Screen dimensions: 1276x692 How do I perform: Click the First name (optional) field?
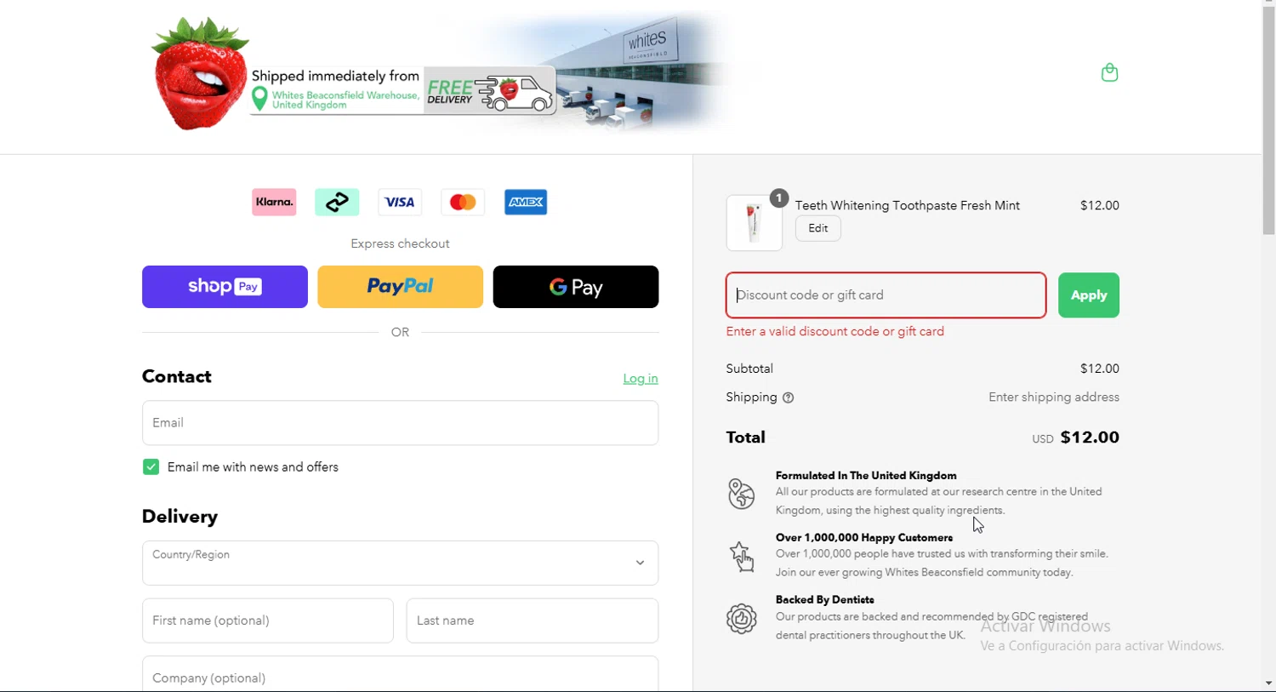coord(267,621)
